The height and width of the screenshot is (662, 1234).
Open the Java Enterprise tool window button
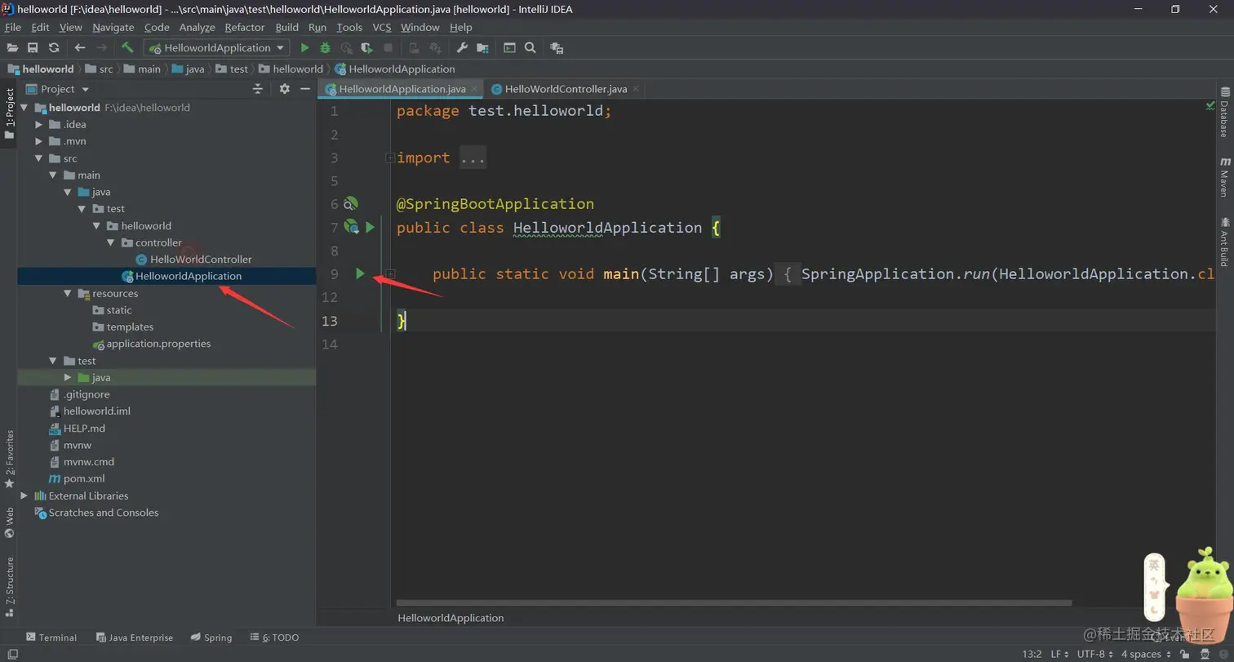pyautogui.click(x=135, y=638)
